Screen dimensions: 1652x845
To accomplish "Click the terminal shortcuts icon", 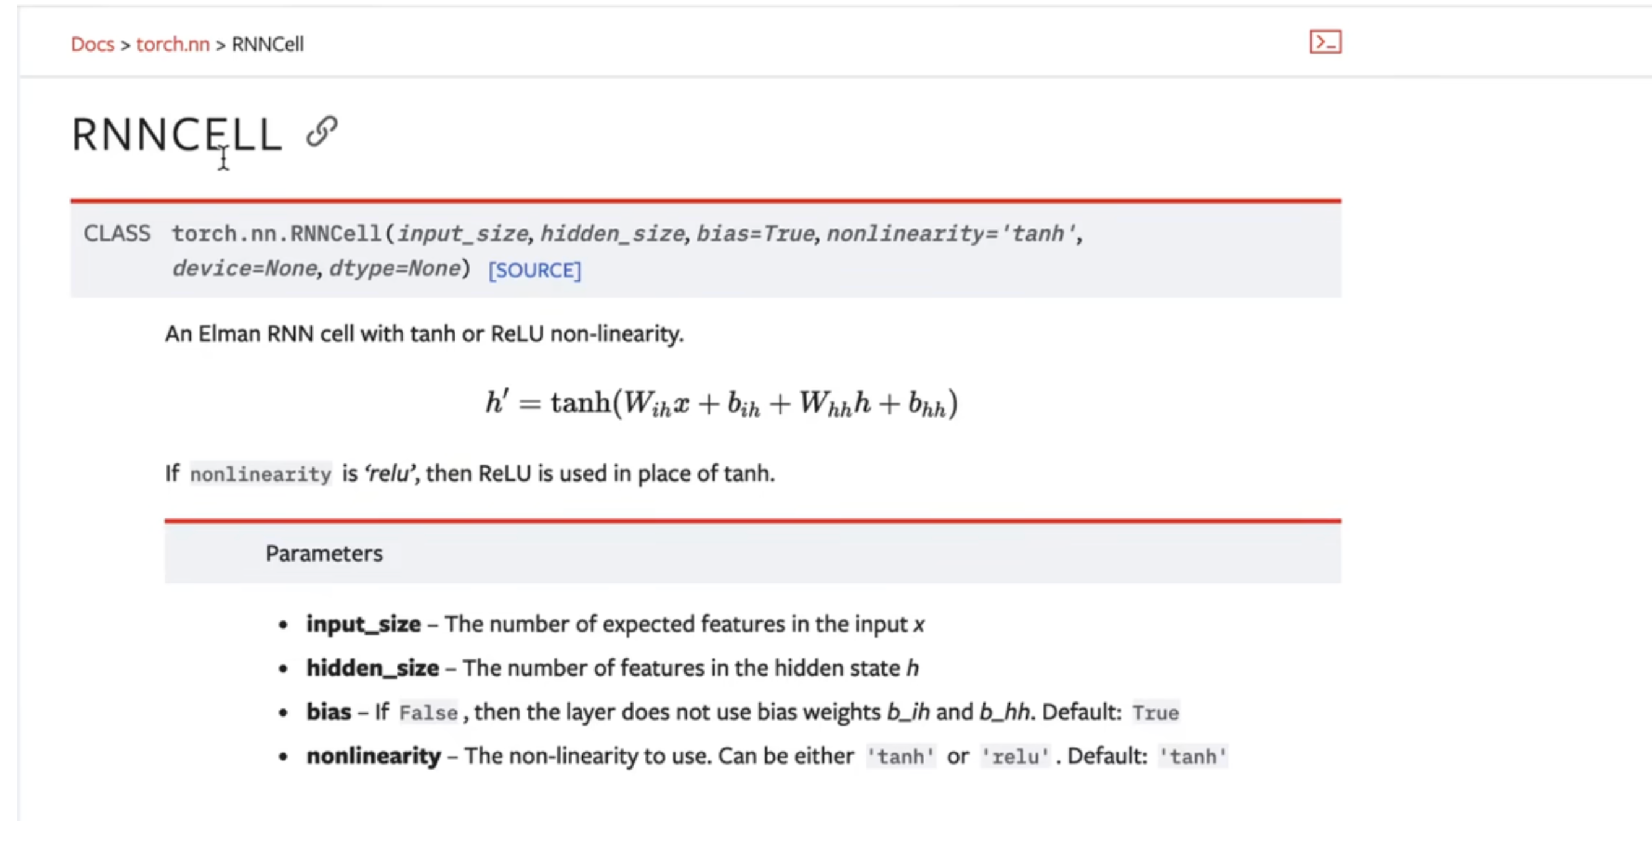I will pyautogui.click(x=1325, y=42).
